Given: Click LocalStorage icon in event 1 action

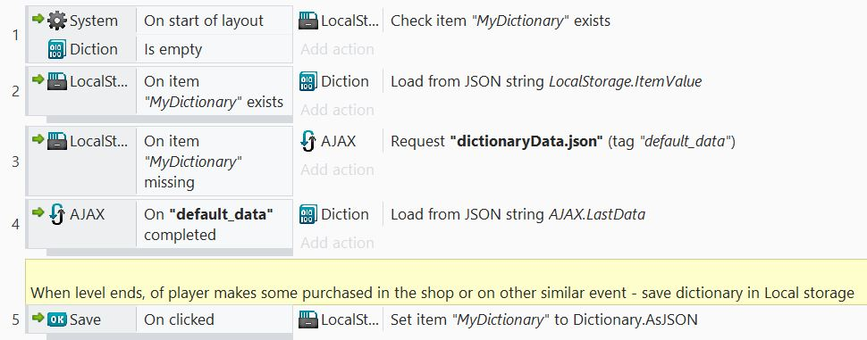Looking at the screenshot, I should click(308, 21).
